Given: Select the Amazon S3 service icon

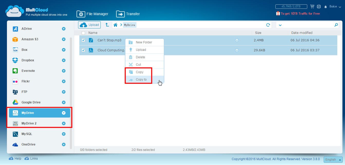Looking at the screenshot, I should click(x=15, y=39).
